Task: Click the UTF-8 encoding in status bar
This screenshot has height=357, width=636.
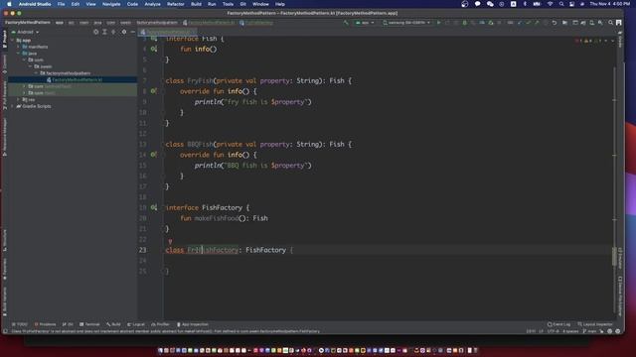Action: coord(553,331)
